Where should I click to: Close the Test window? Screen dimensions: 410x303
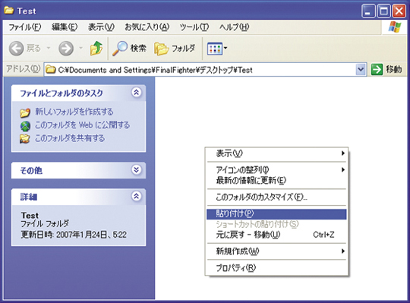(399, 11)
